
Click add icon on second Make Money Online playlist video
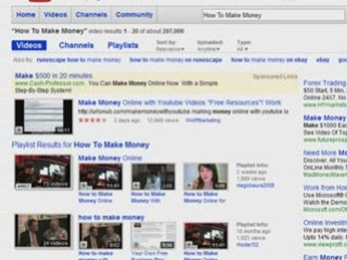[136, 186]
